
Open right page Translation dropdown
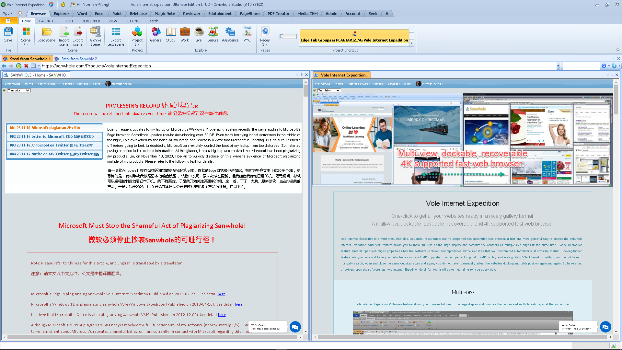pyautogui.click(x=329, y=90)
